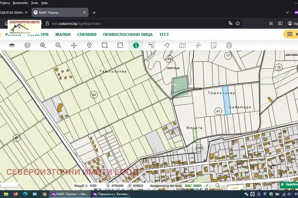The width and height of the screenshot is (298, 198).
Task: Open the ЖАЛБИ menu
Action: click(63, 35)
